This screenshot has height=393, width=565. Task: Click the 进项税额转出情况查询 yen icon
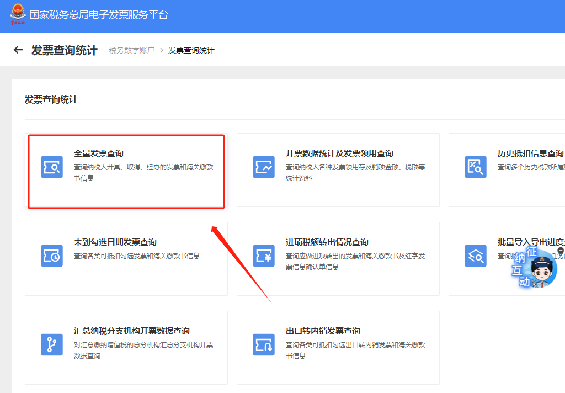[264, 256]
